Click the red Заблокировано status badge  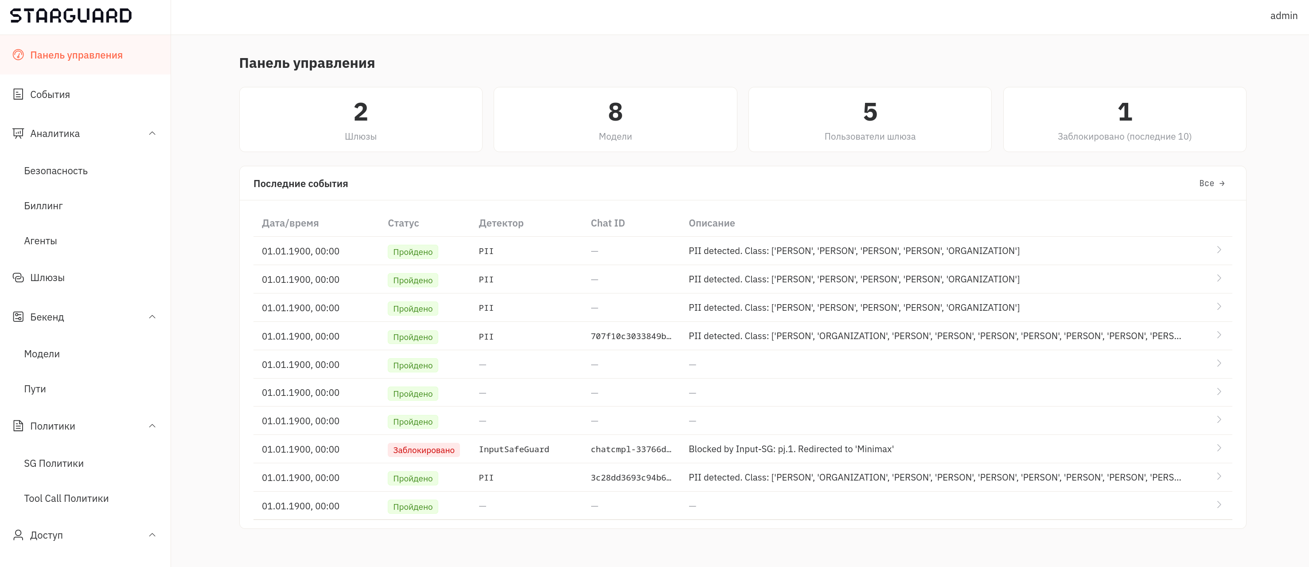423,450
